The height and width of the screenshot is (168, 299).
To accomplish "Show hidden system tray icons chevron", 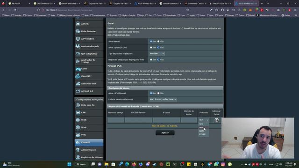I will pos(242,164).
